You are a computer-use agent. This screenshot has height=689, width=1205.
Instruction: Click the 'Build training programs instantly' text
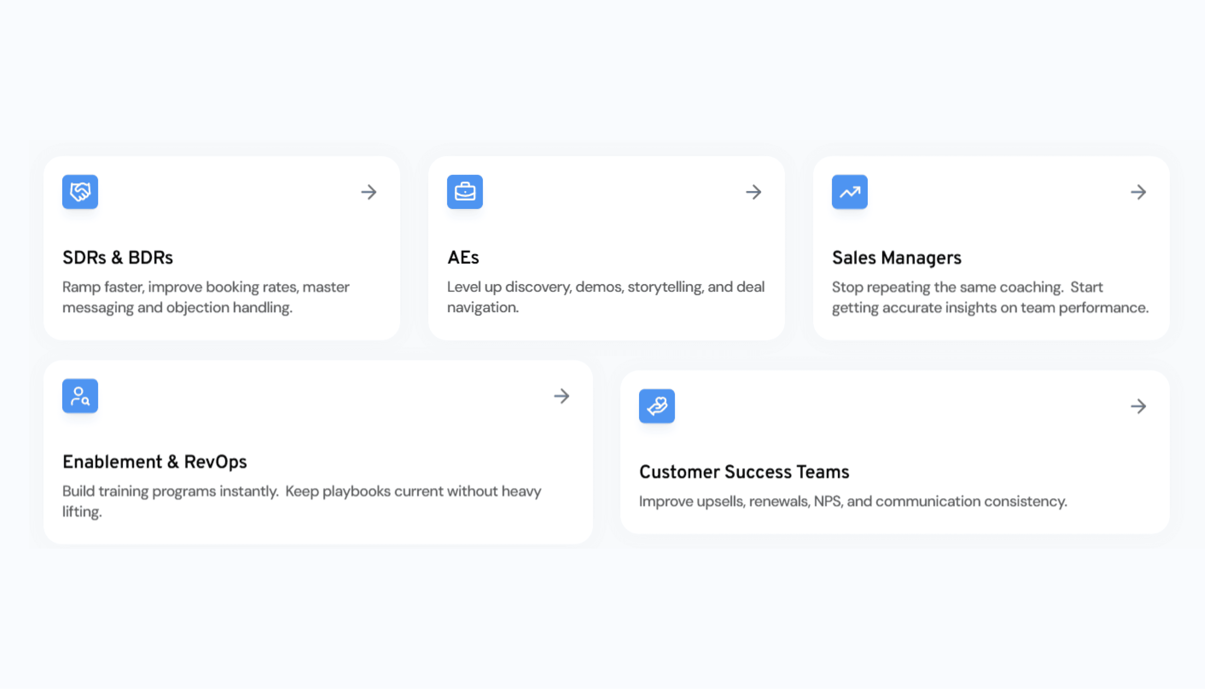(x=302, y=501)
